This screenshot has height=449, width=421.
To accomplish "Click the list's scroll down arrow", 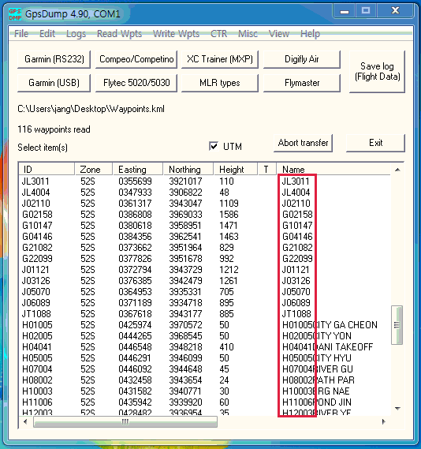I will click(397, 409).
